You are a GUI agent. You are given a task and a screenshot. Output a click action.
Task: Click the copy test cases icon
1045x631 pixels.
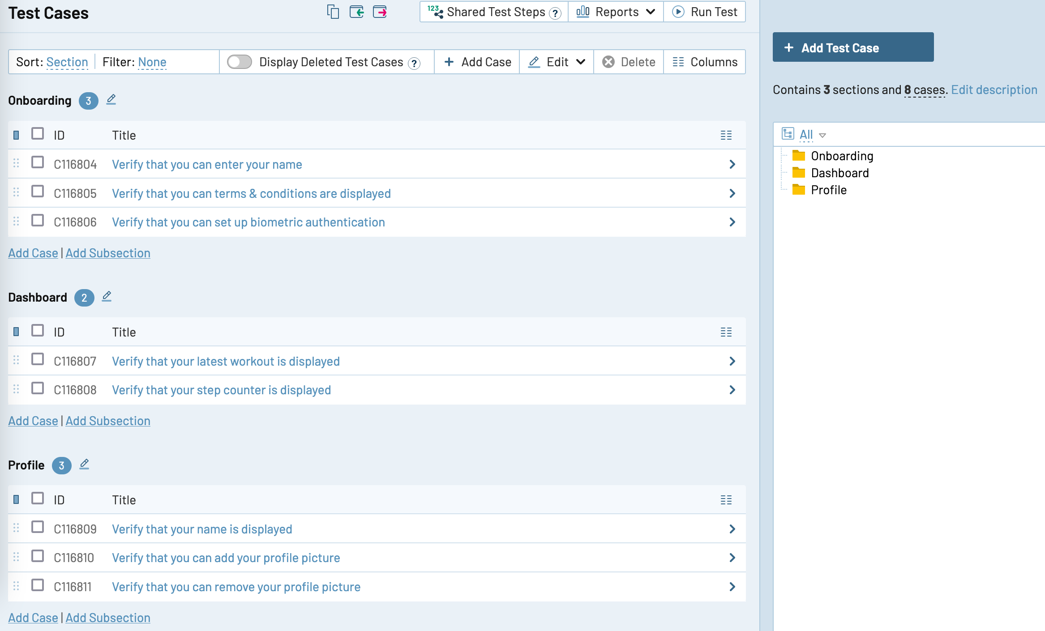[x=333, y=12]
